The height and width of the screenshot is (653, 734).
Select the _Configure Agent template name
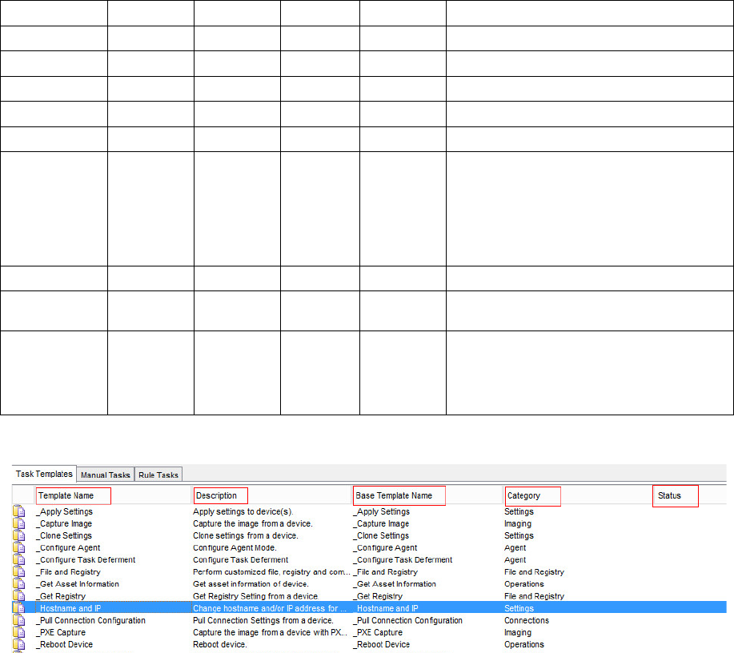[x=68, y=548]
